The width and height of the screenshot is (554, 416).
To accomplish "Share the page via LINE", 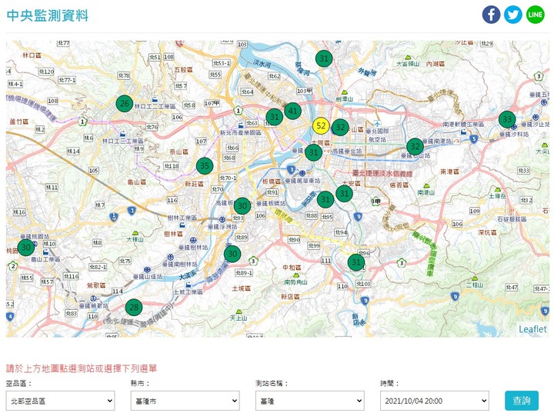I will pos(536,15).
